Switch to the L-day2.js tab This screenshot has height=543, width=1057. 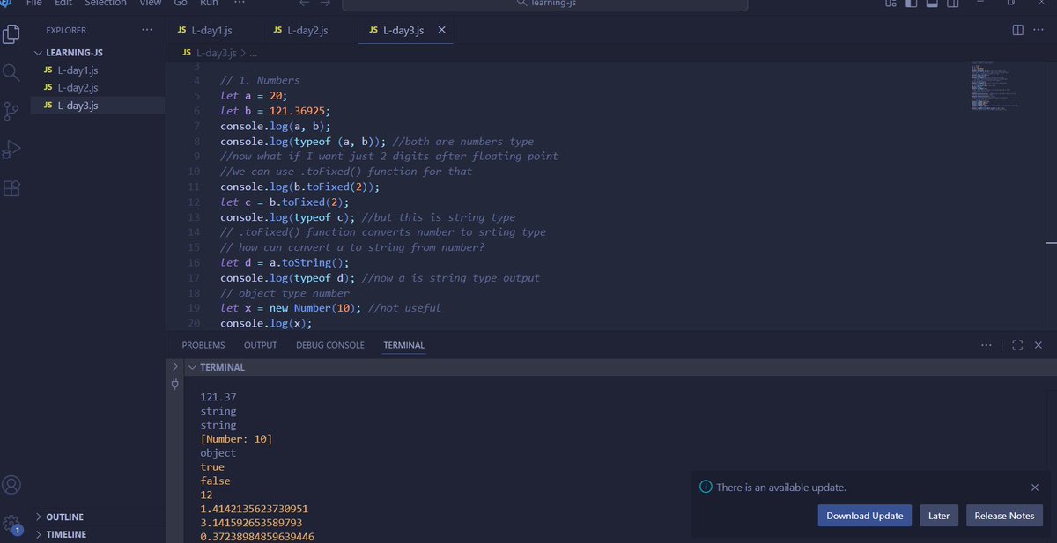[309, 30]
